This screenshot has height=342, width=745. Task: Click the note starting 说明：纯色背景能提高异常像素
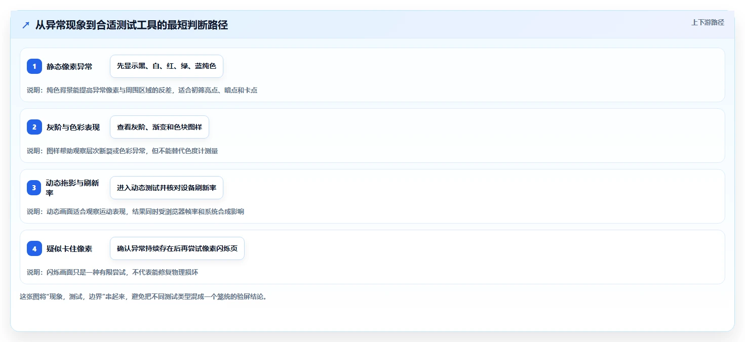[x=142, y=90]
